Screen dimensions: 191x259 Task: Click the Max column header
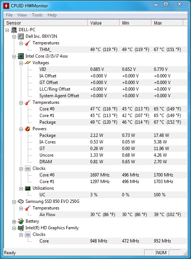[x=167, y=23]
